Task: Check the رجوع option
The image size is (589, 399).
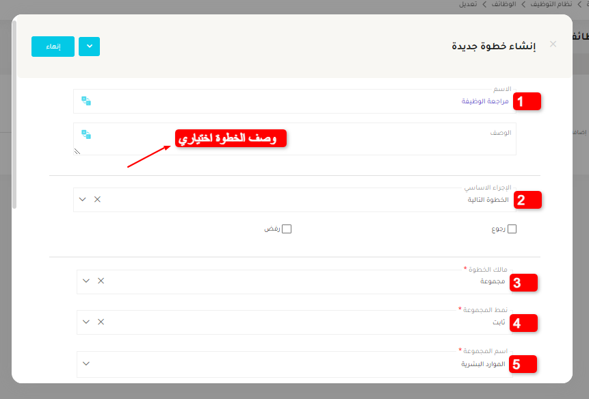Action: pos(512,229)
